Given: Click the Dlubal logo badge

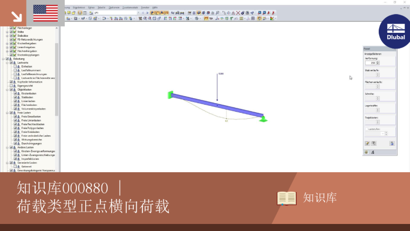Looking at the screenshot, I should coord(395,32).
